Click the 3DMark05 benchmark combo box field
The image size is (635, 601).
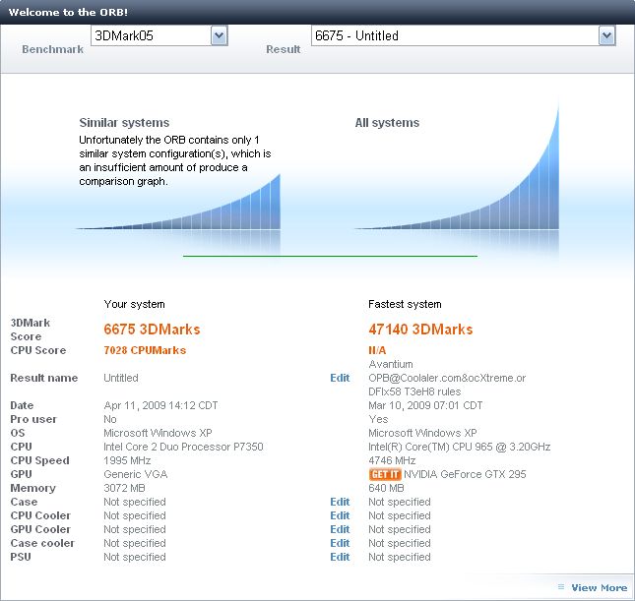click(159, 35)
